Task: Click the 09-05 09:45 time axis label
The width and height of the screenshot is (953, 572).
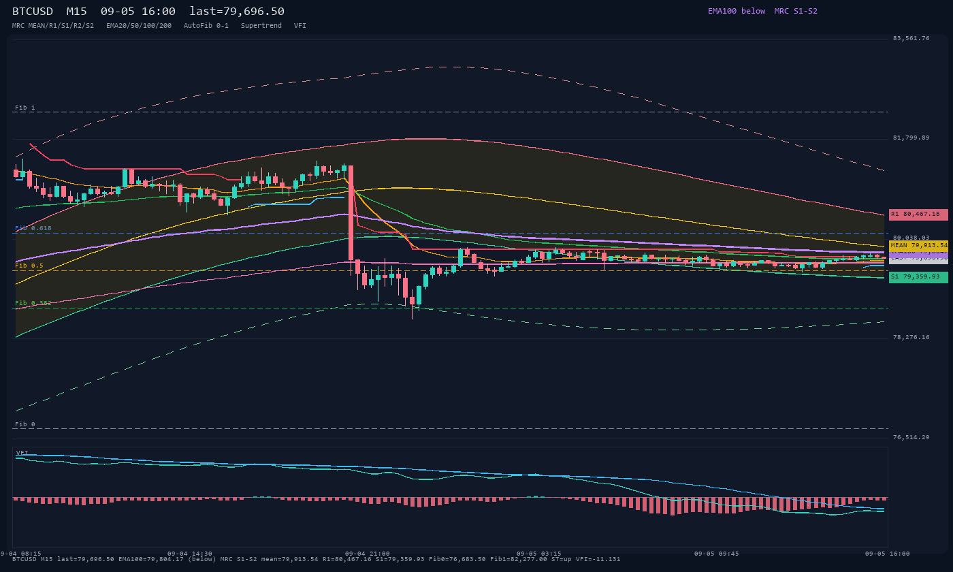Action: [x=717, y=554]
